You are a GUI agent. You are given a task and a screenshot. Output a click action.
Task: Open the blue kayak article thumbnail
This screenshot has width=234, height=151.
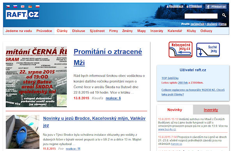[x=23, y=132]
